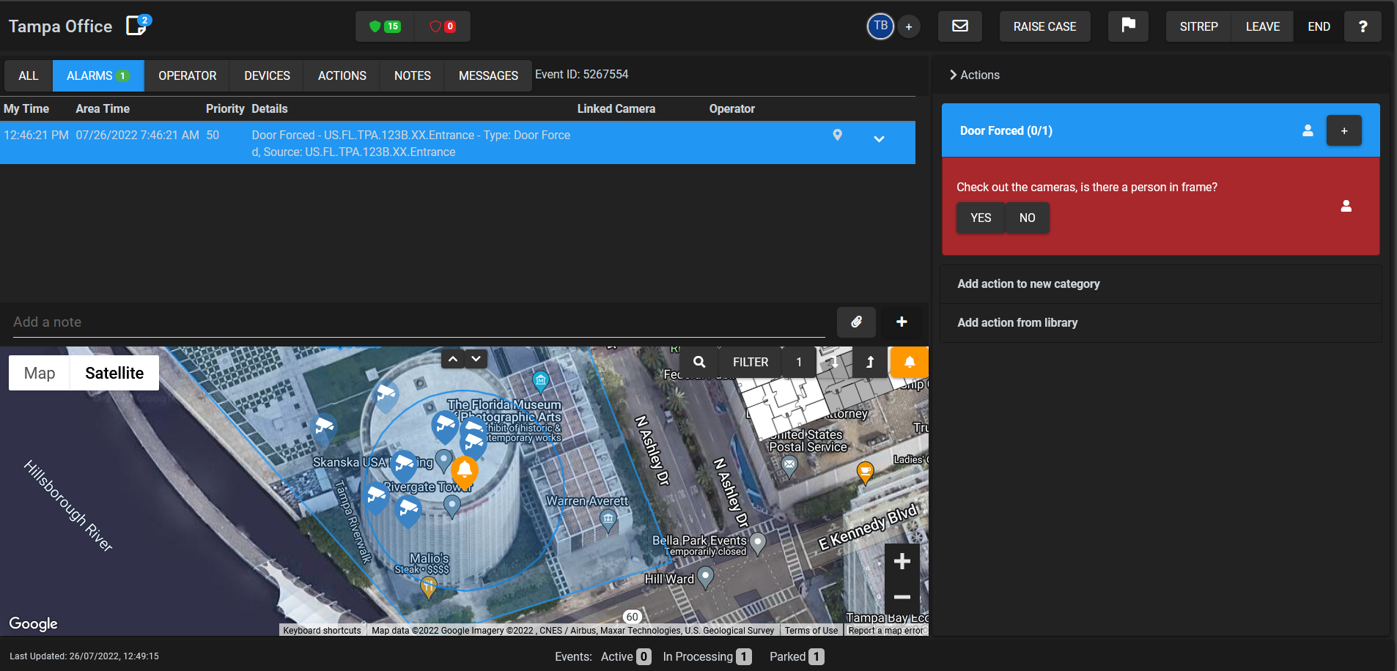1397x671 pixels.
Task: Click the green shield counter showing 15
Action: coord(386,26)
